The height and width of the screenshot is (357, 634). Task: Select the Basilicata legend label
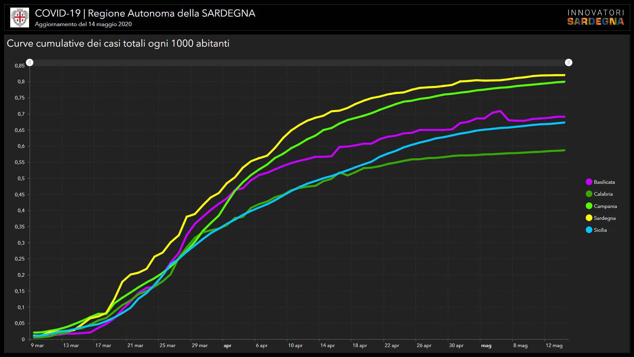coord(604,182)
